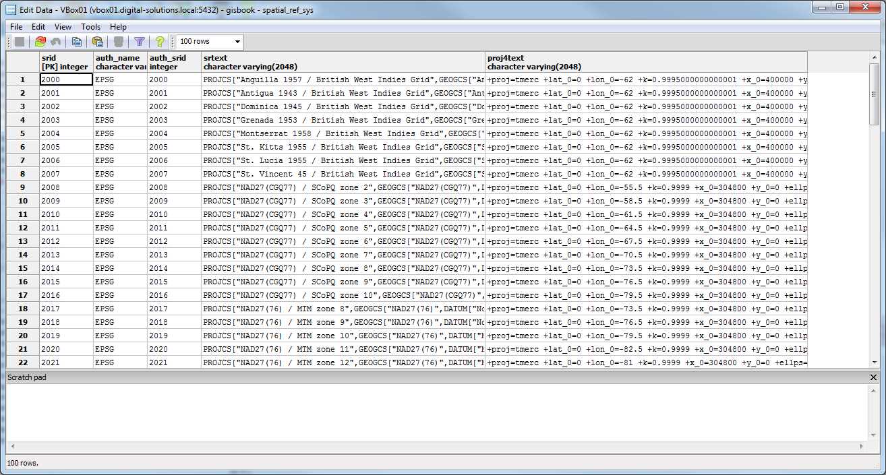
Task: Refresh the data grid
Action: tap(40, 41)
